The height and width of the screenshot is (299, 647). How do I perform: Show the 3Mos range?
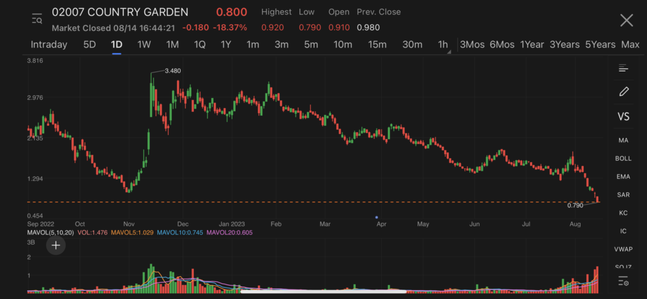[472, 45]
